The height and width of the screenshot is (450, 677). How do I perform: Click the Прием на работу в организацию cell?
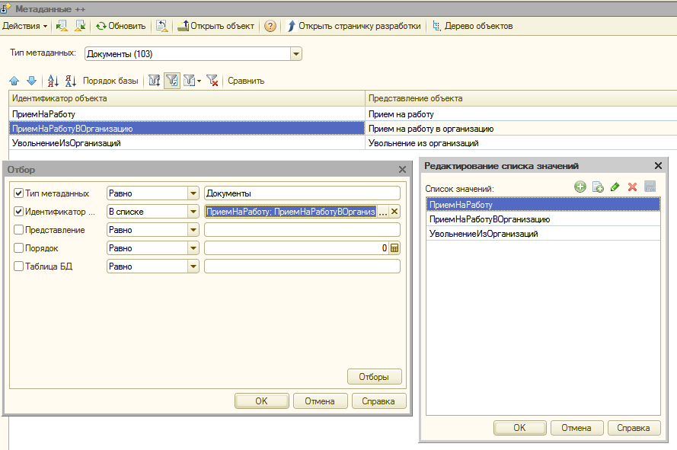click(521, 129)
